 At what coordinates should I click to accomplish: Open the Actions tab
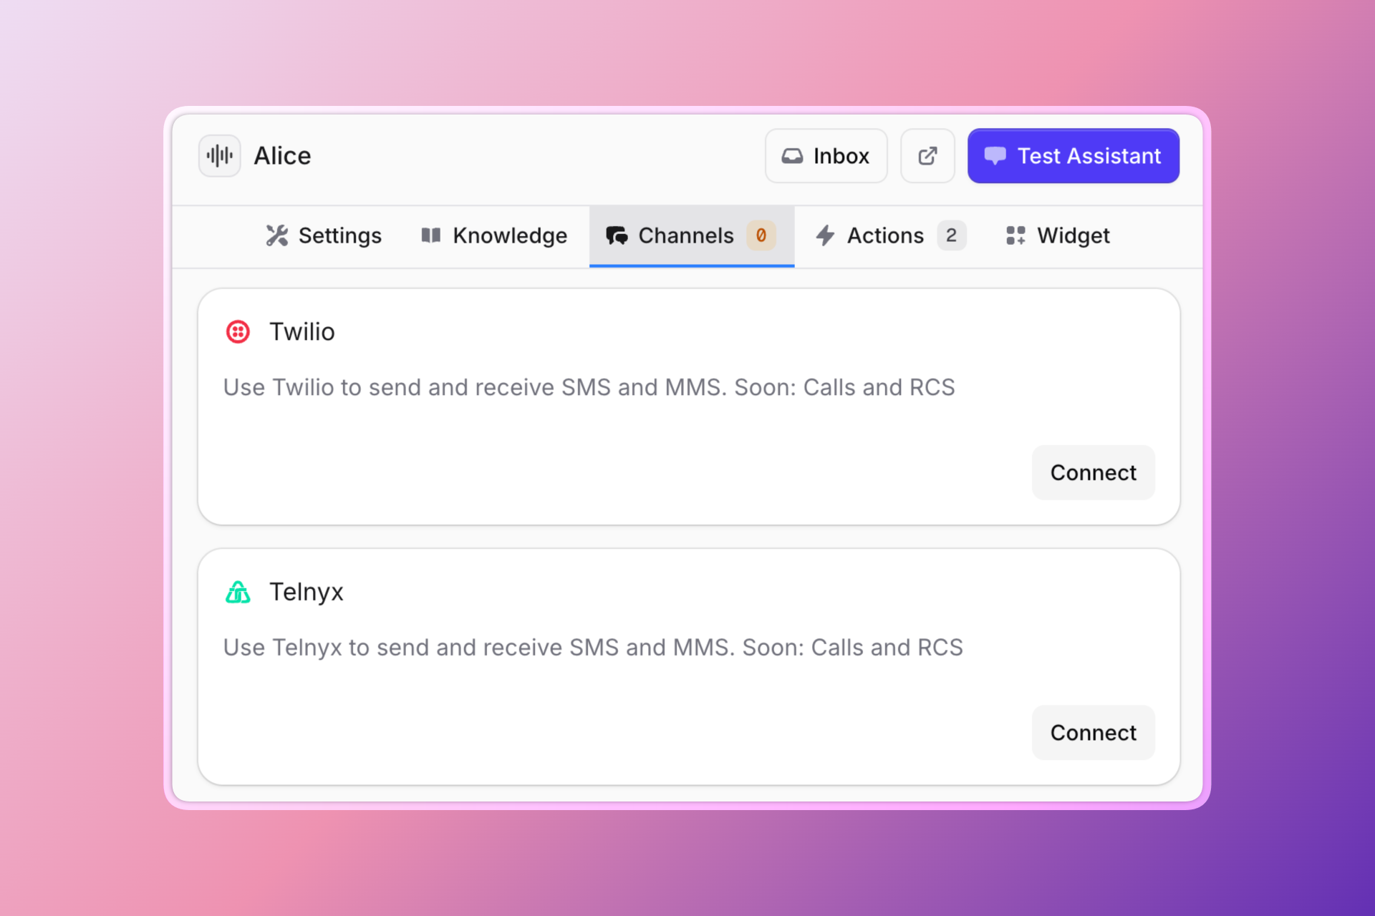click(890, 235)
